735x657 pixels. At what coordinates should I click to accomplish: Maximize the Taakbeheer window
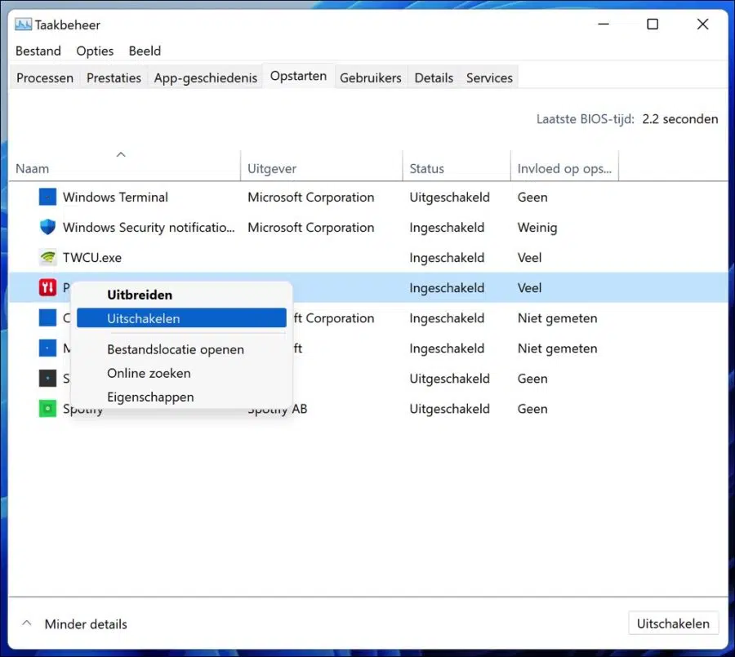(x=653, y=24)
